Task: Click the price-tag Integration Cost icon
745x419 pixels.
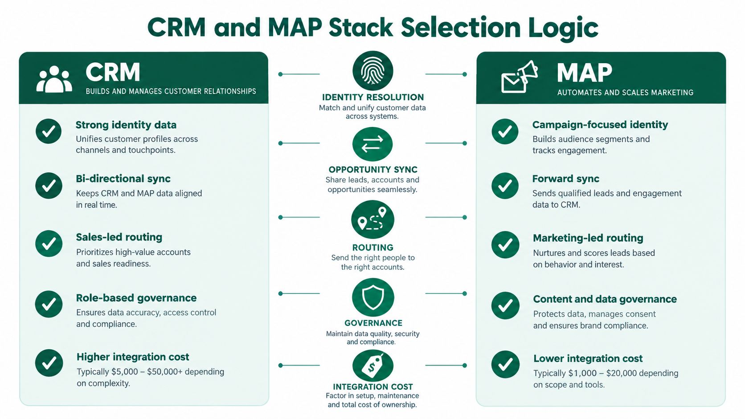Action: click(x=372, y=366)
